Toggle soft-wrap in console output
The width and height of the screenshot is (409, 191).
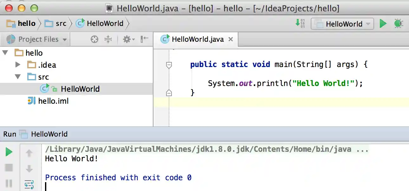point(29,184)
